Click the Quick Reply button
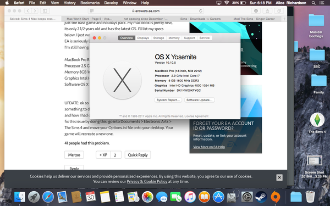The width and height of the screenshot is (330, 206). pos(137,155)
